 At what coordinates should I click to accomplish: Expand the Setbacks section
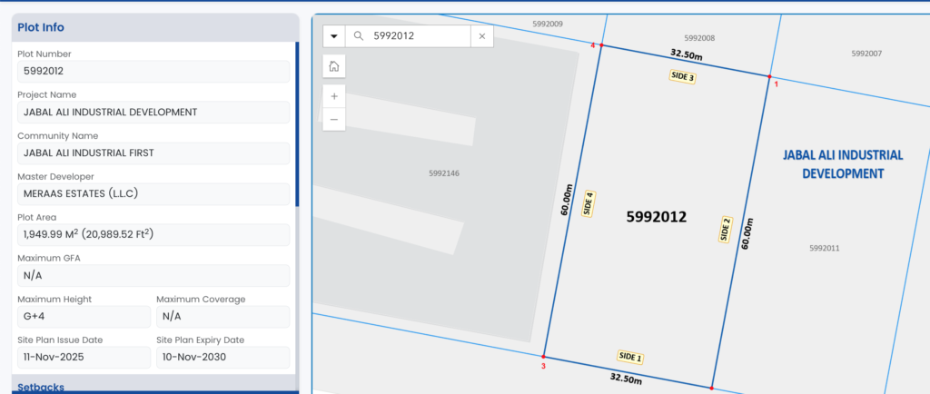pos(41,387)
